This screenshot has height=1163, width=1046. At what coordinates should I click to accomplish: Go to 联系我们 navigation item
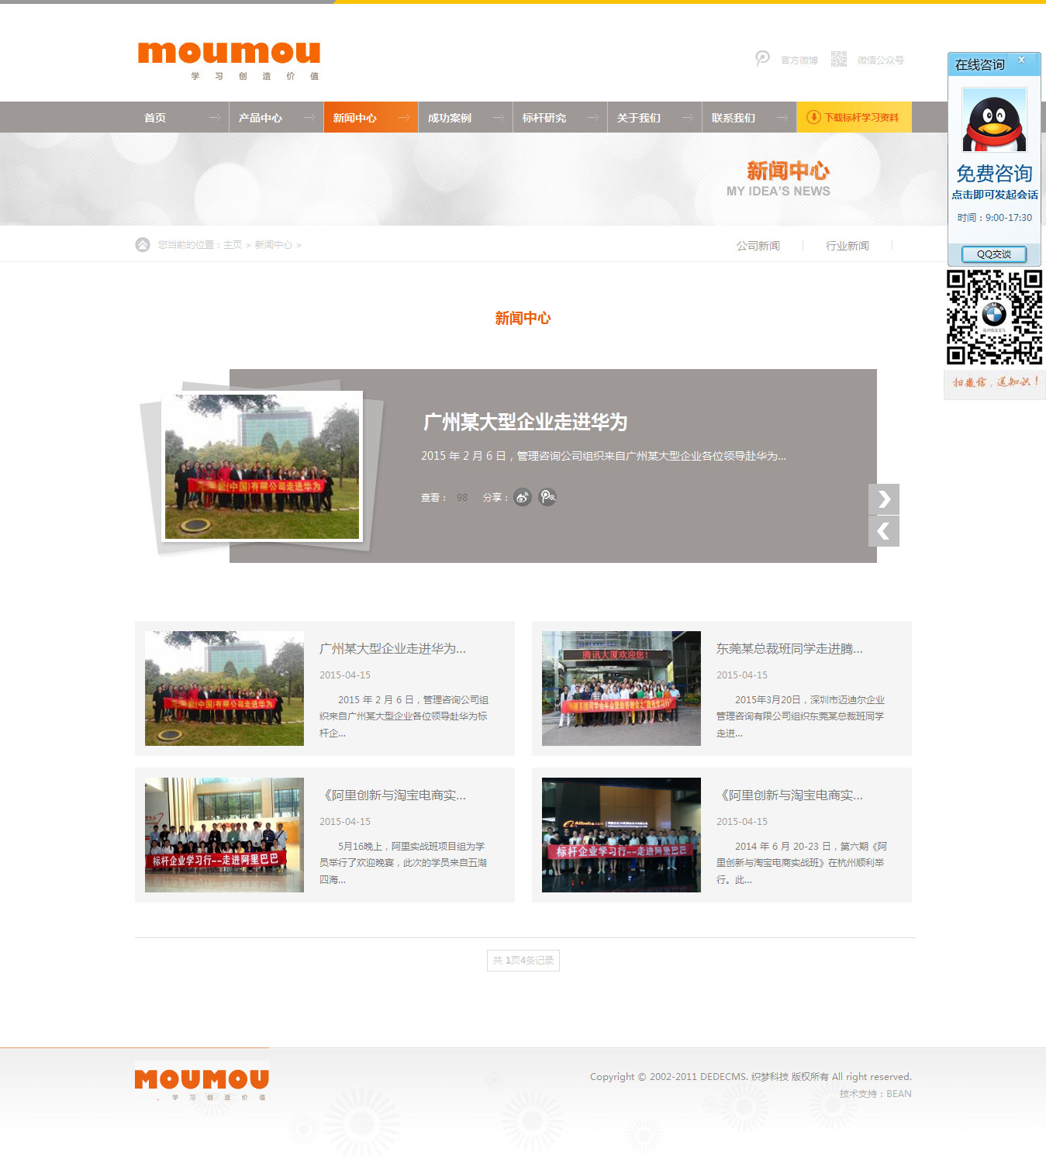734,118
